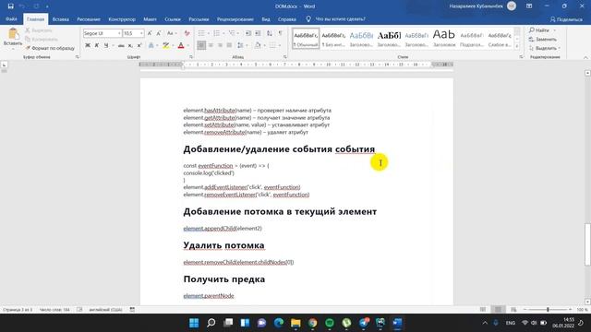Apply strikethrough formatting

tap(121, 45)
